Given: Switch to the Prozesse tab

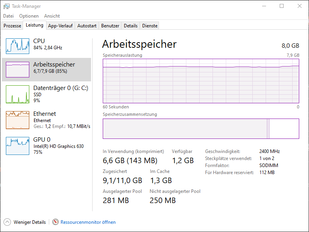Looking at the screenshot, I should (13, 26).
